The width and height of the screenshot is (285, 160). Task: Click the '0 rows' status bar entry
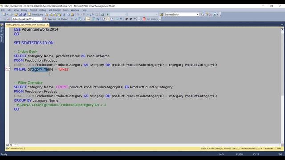[278, 148]
